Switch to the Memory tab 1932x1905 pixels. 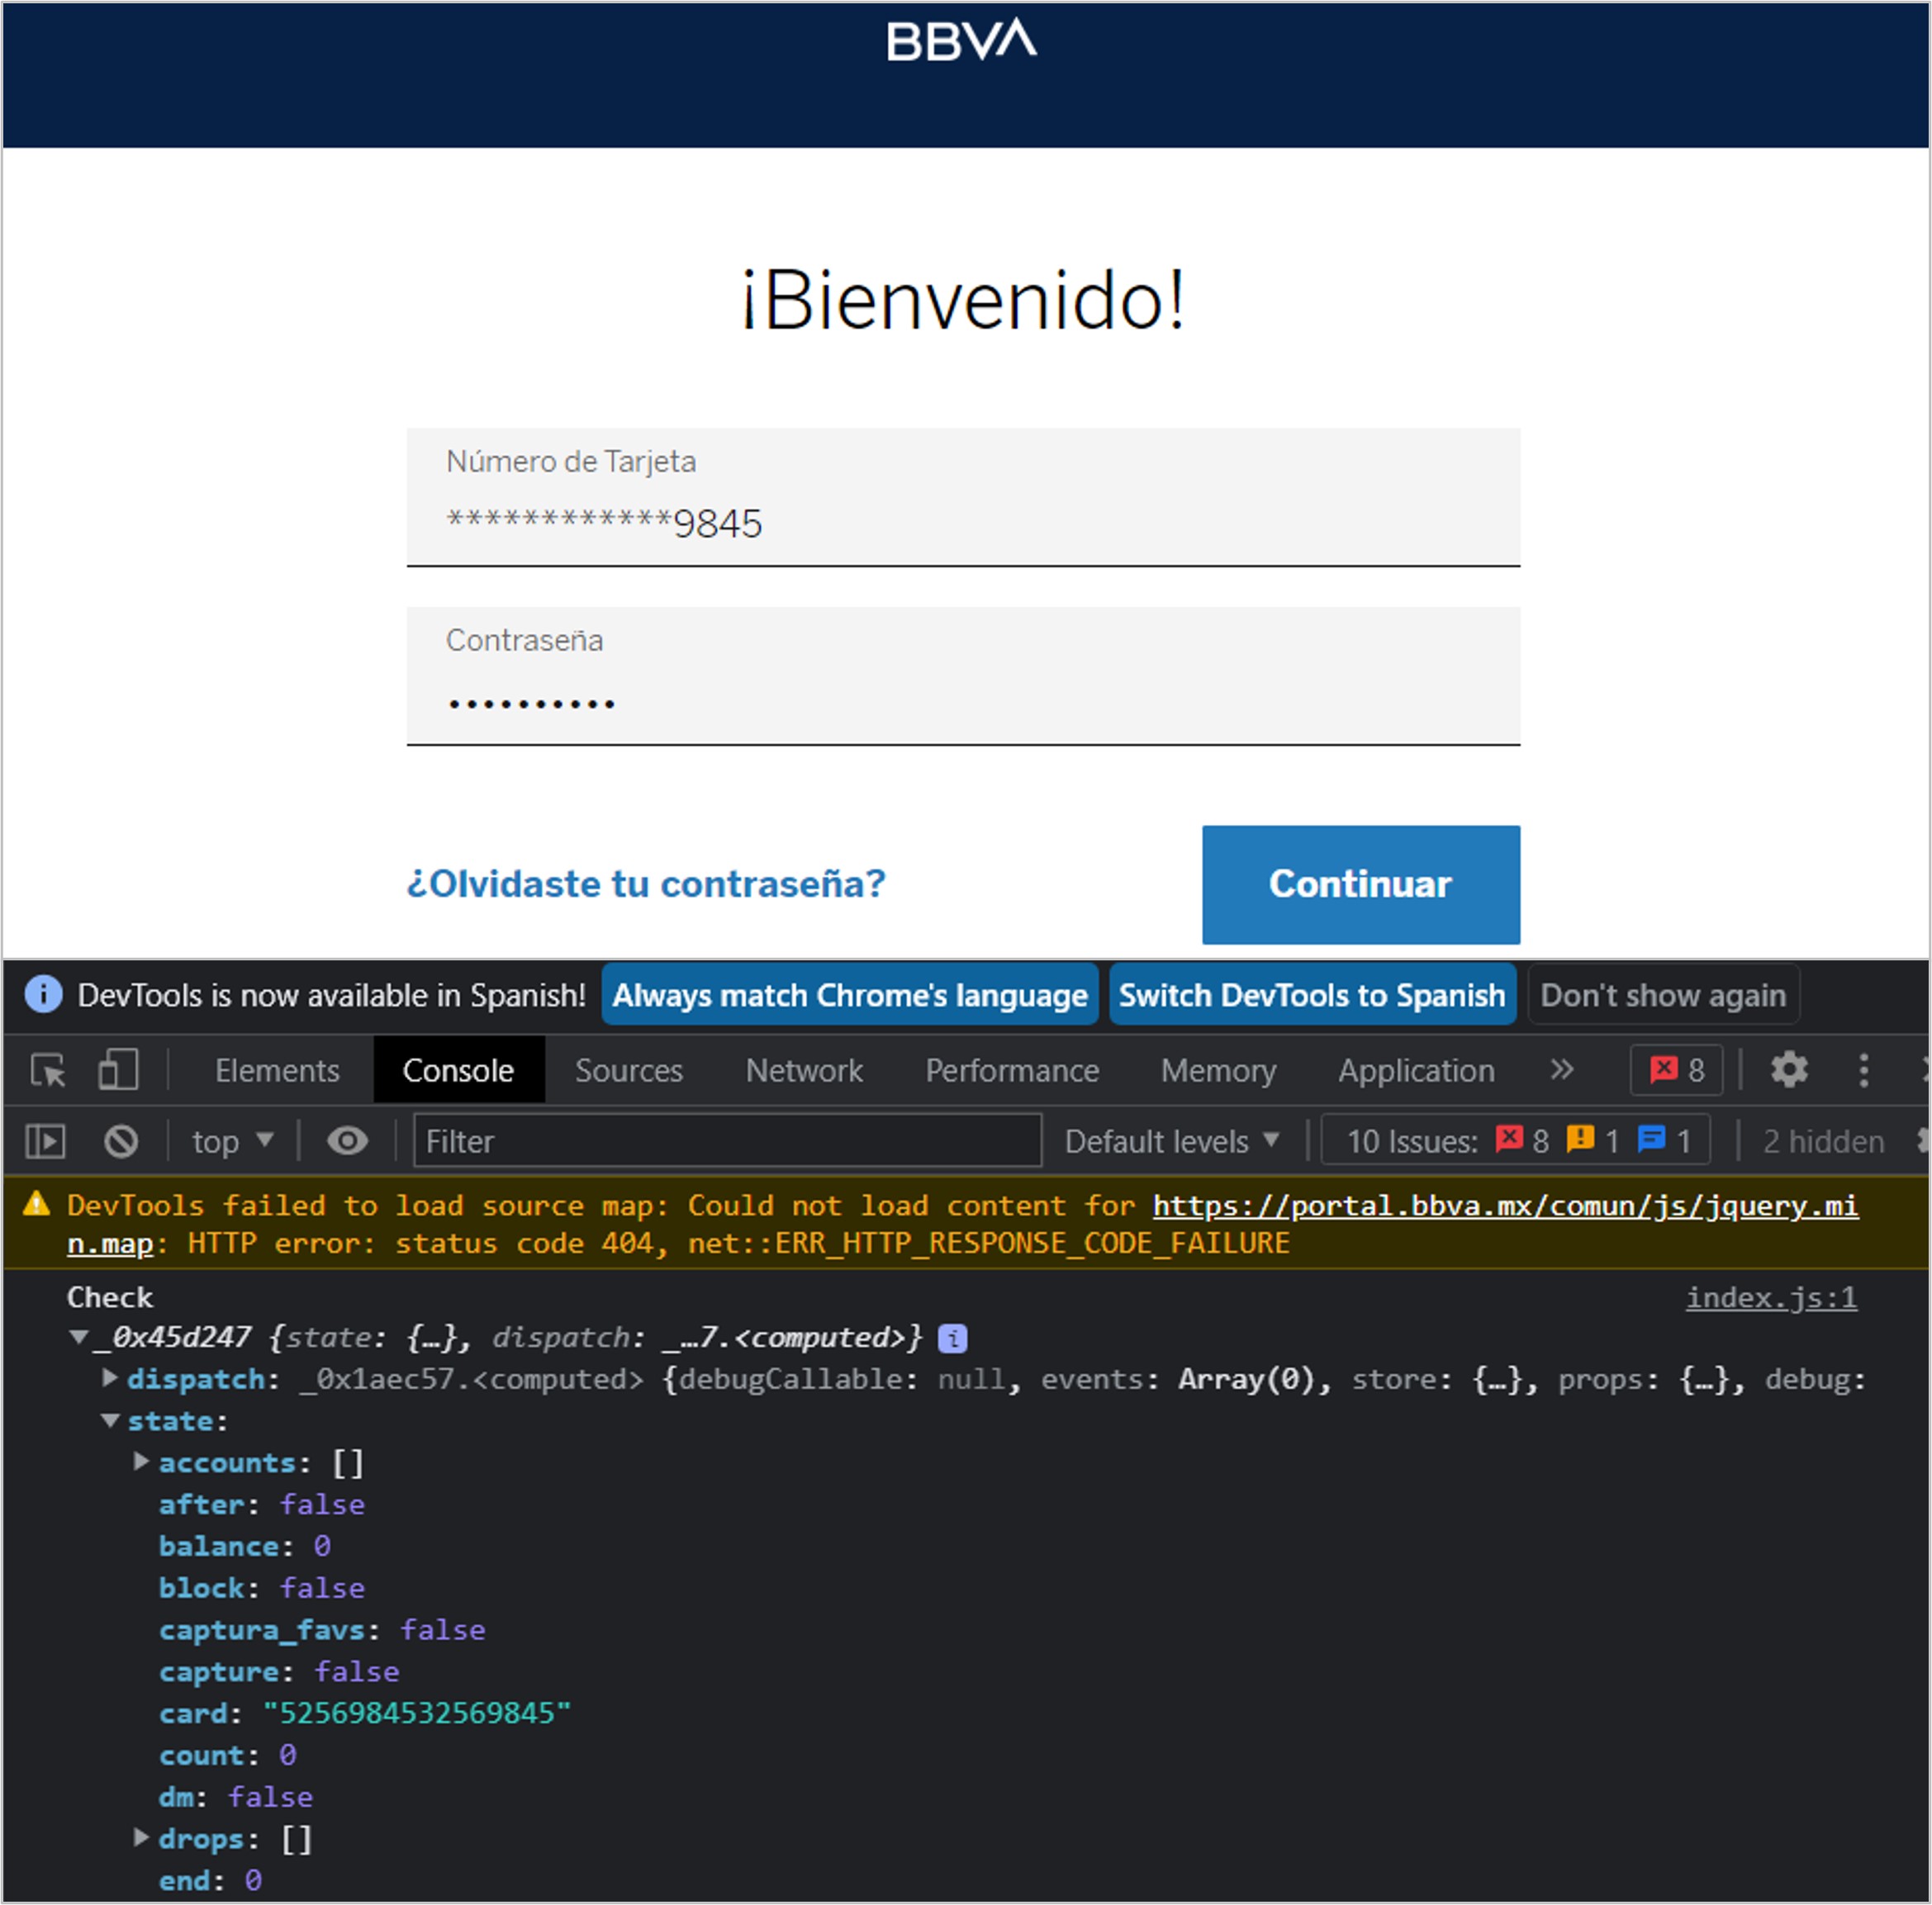pos(1218,1070)
